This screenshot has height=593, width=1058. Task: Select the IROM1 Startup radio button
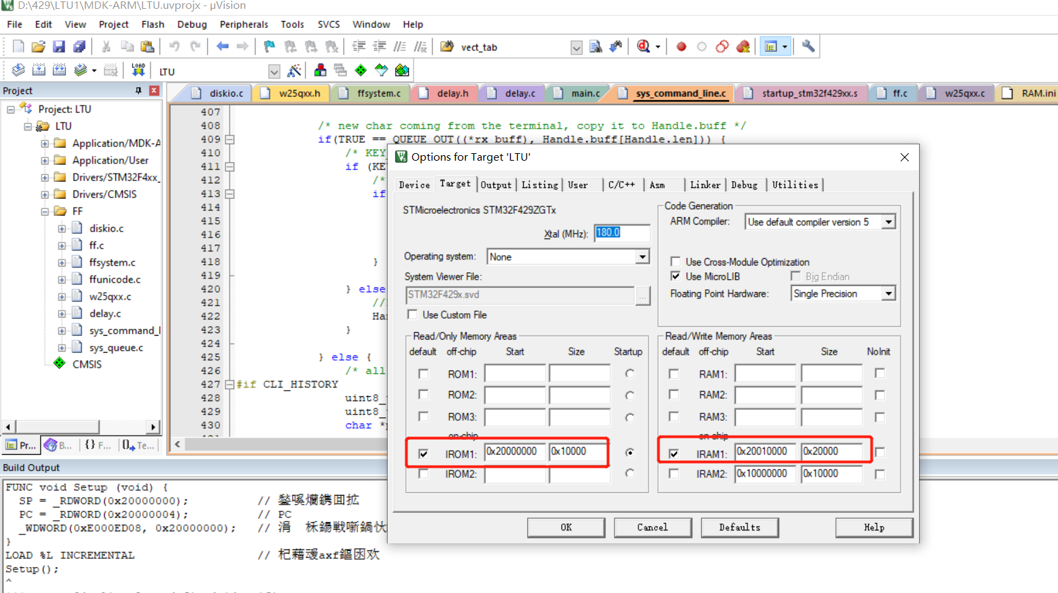(x=629, y=452)
